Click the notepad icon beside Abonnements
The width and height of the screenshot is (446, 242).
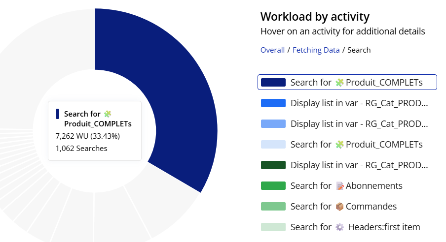tap(339, 186)
